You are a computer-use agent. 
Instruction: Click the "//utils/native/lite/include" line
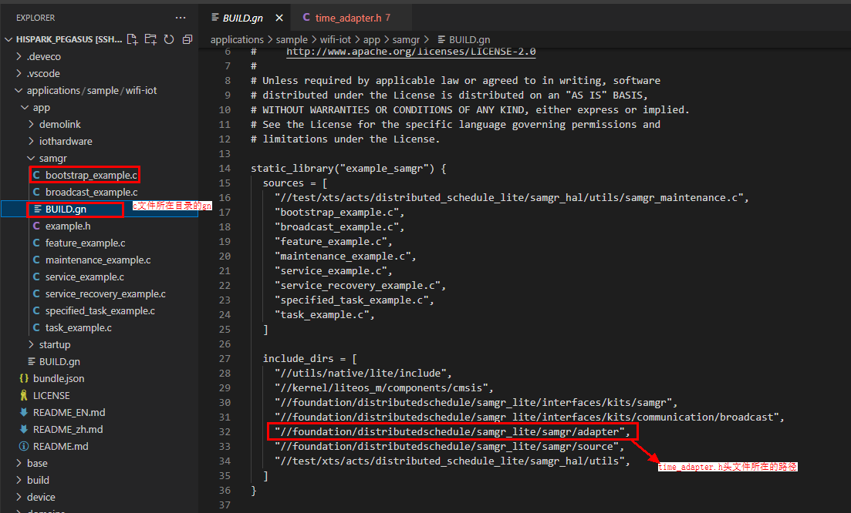(363, 374)
